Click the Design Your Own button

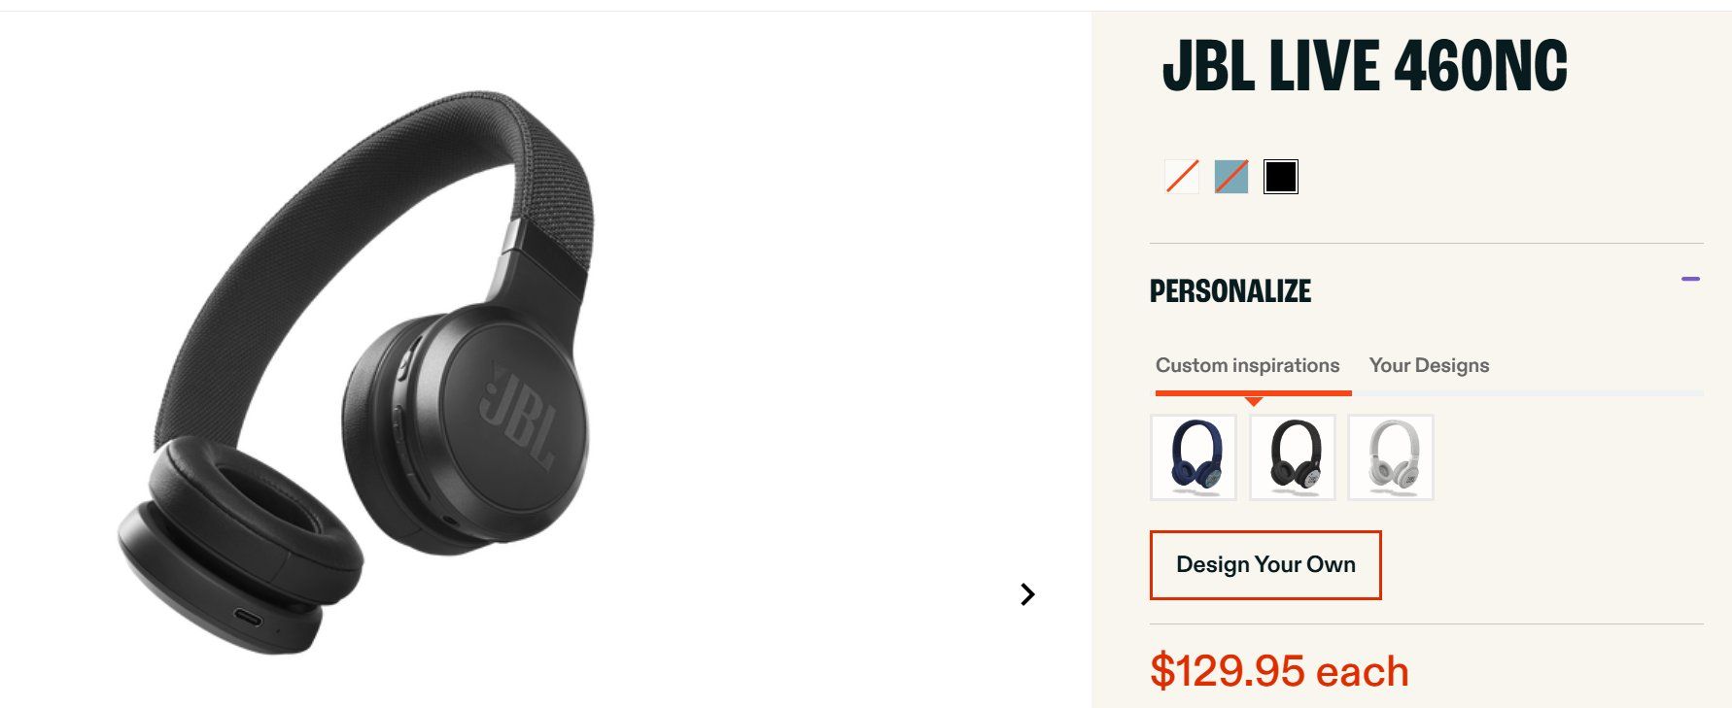point(1265,565)
